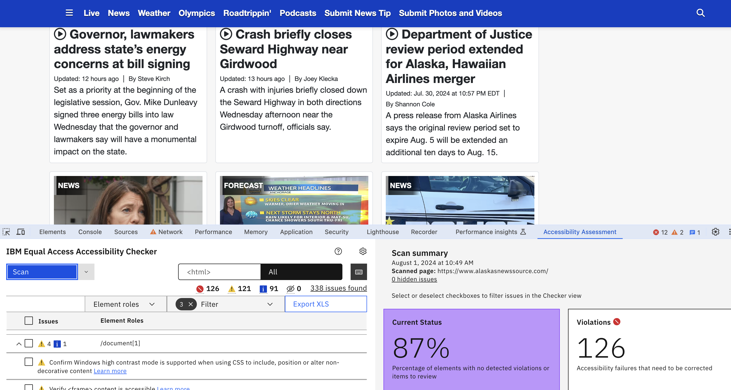Viewport: 731px width, 390px height.
Task: Check the Issues select-all checkbox
Action: 29,320
